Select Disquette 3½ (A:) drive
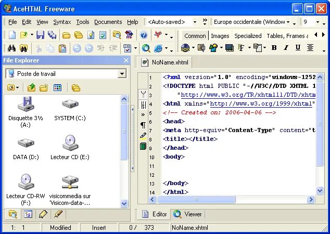The width and height of the screenshot is (330, 234). tap(26, 112)
